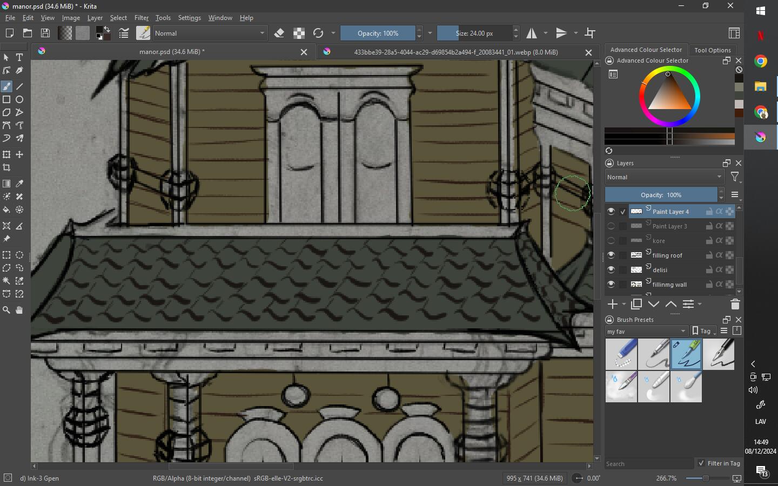Select the Text tool
778x486 pixels.
point(19,57)
